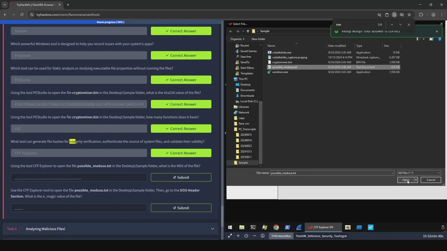Open the file type filter 'All Files (*.*)'

point(419,173)
